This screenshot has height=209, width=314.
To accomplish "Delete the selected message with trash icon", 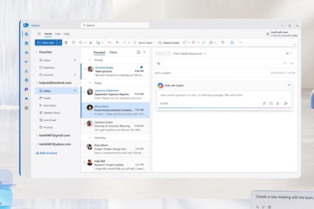I will click(66, 43).
